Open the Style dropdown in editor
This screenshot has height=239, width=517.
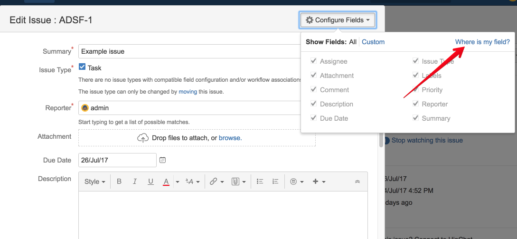coord(94,182)
